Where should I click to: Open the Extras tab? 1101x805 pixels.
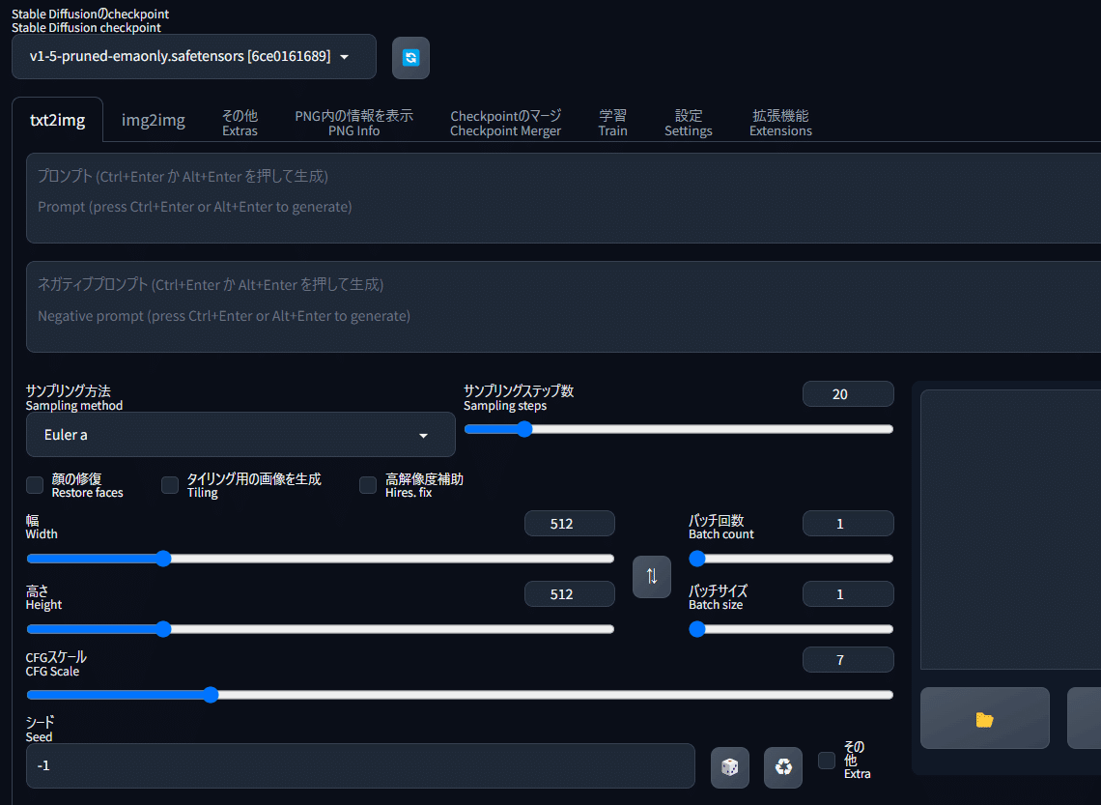point(240,123)
